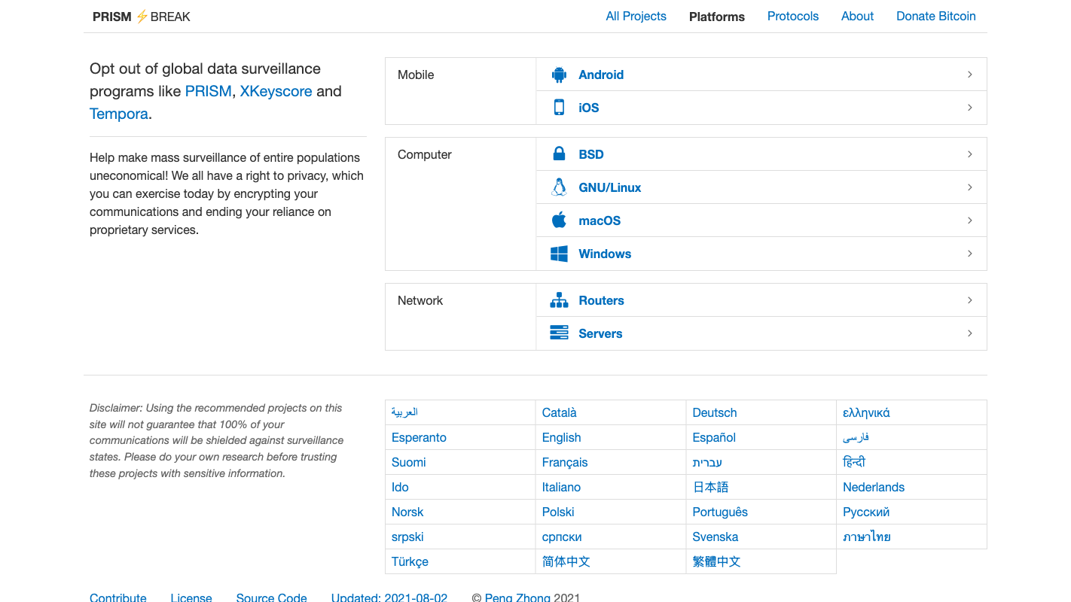The image size is (1071, 602).
Task: Expand the Servers row chevron
Action: pyautogui.click(x=970, y=333)
